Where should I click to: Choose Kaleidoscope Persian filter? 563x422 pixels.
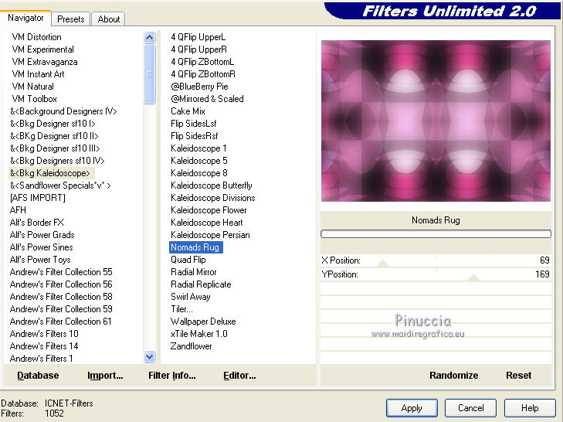[x=210, y=235]
